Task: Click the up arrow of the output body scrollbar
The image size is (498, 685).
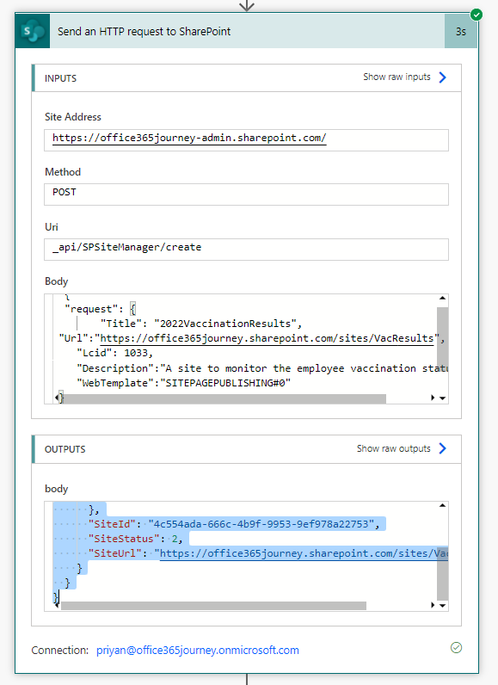Action: click(442, 505)
